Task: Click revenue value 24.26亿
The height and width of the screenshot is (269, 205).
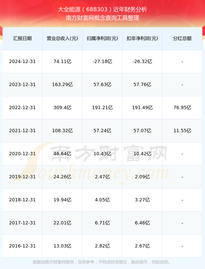Action: tap(63, 177)
